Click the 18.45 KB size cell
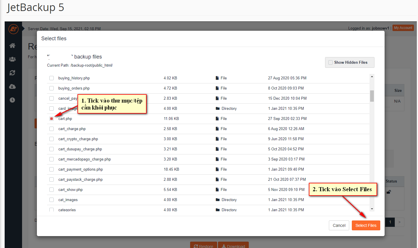 (171, 169)
